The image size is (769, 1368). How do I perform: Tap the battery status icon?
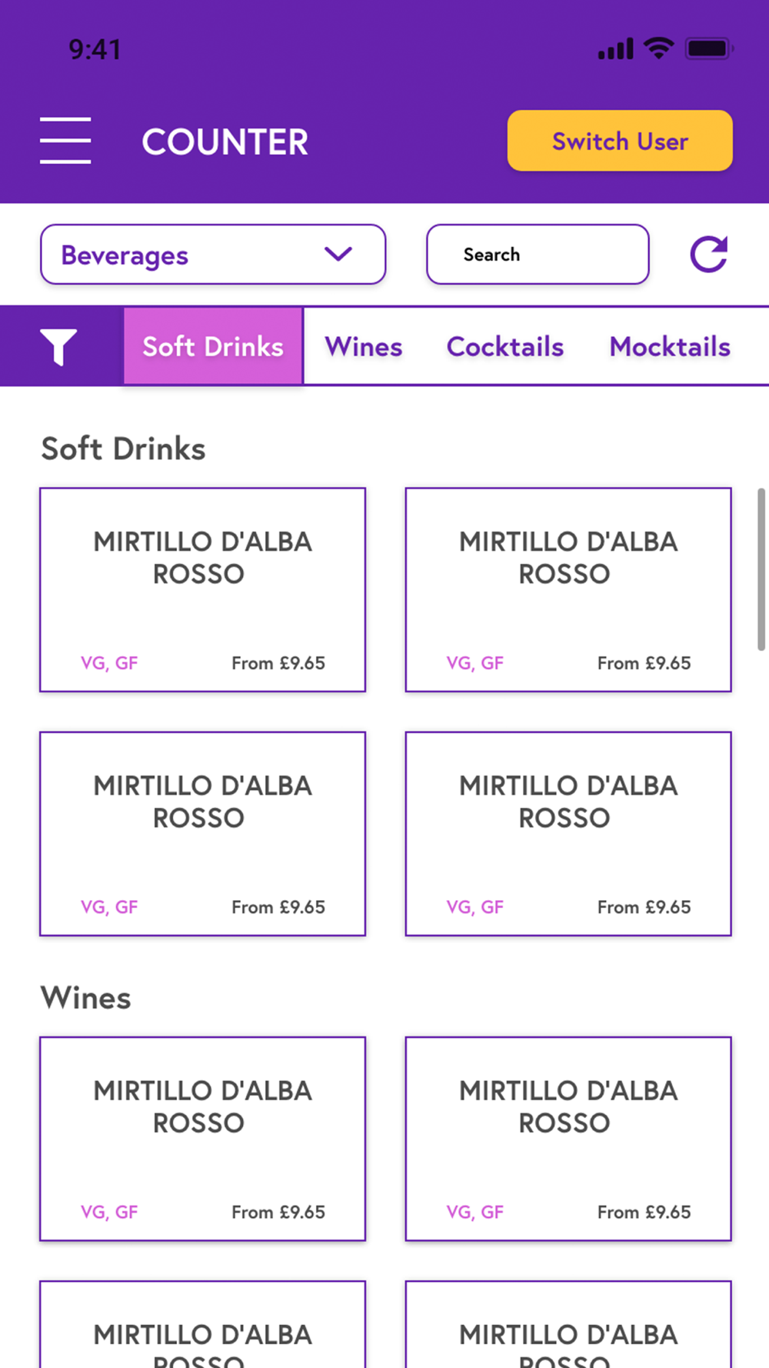tap(709, 48)
